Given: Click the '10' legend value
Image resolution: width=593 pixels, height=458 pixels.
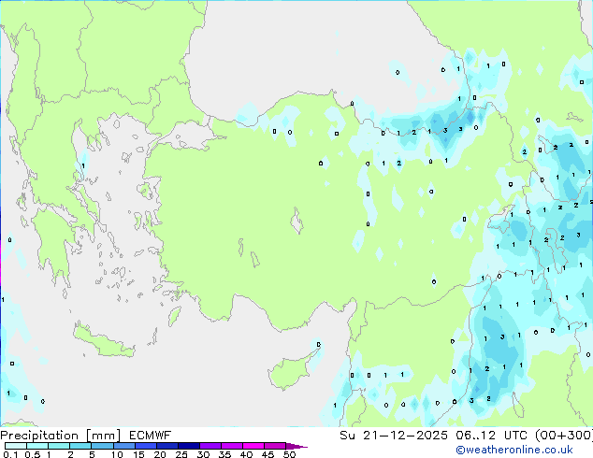Looking at the screenshot, I should (117, 454).
